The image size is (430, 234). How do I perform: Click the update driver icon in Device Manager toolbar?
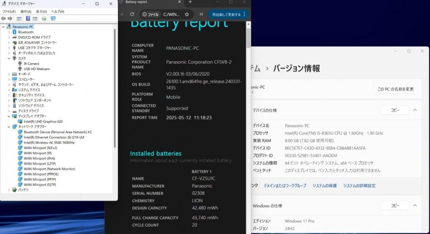coord(44,18)
